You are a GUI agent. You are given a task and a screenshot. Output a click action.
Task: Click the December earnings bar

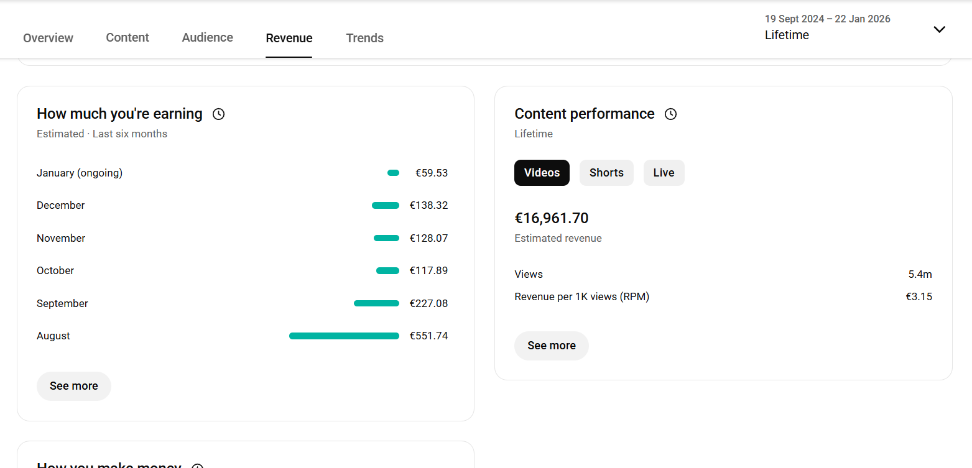pos(386,206)
